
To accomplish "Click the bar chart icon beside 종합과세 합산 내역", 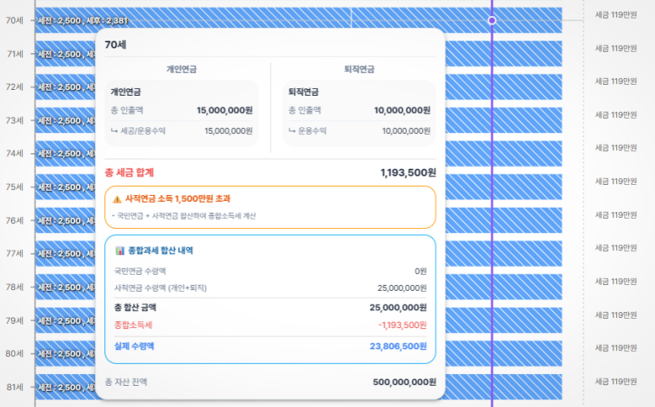I will pyautogui.click(x=119, y=251).
